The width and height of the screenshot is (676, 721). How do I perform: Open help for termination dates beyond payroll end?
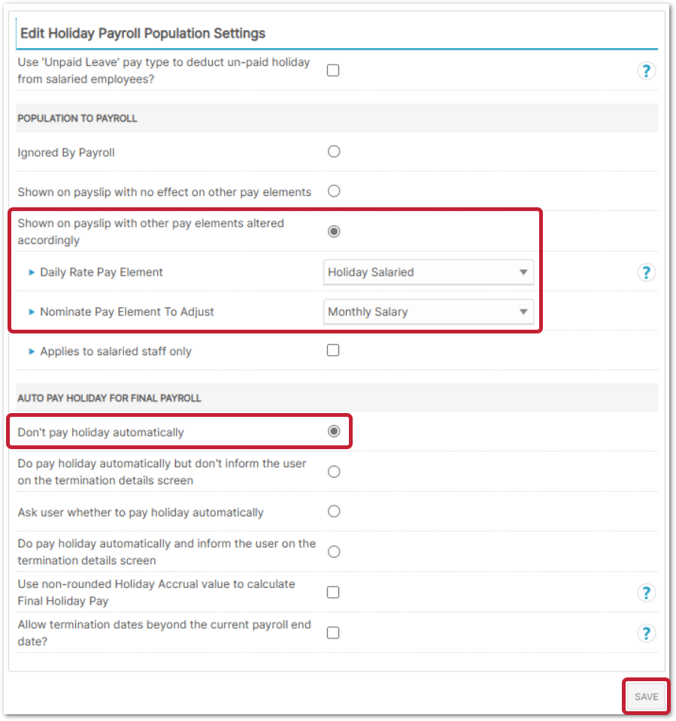pyautogui.click(x=646, y=633)
